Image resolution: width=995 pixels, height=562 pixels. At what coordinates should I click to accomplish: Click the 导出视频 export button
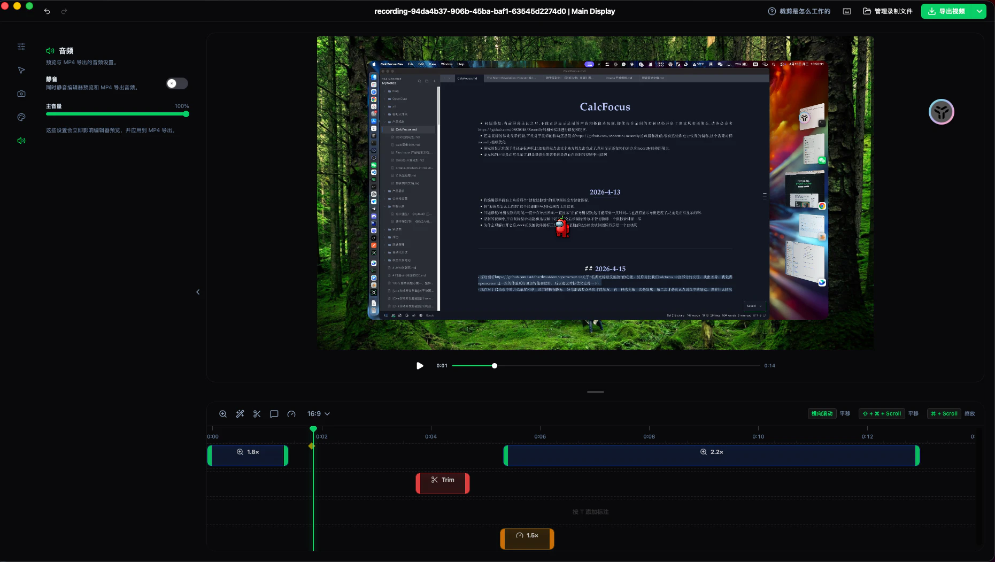click(x=947, y=11)
